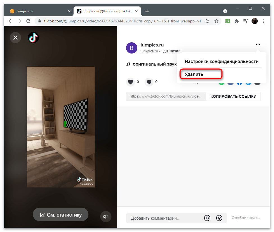Image resolution: width=274 pixels, height=232 pixels.
Task: Click the lumpics.ru profile avatar
Action: 131,48
